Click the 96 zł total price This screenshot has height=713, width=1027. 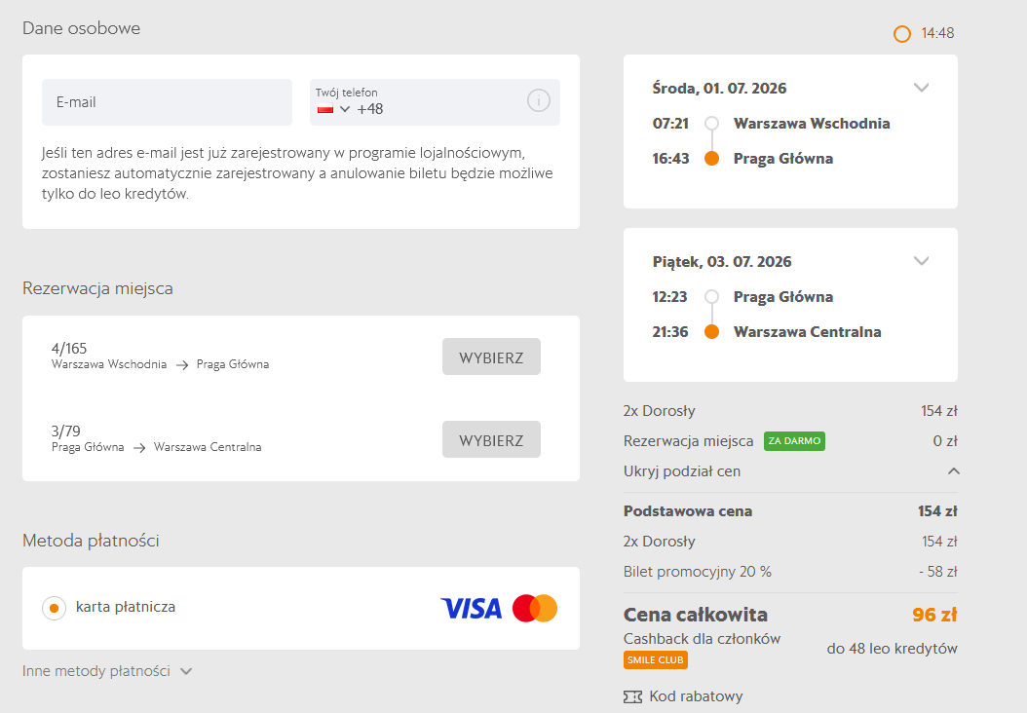point(934,615)
